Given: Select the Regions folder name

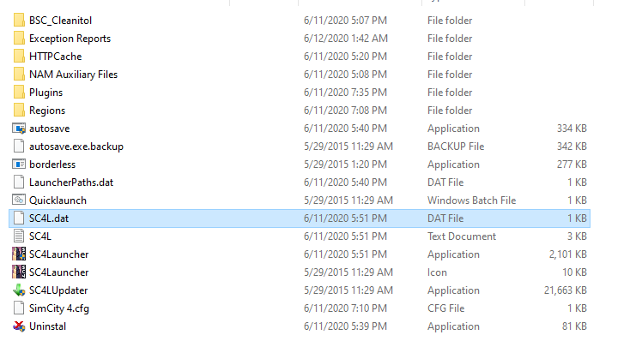Looking at the screenshot, I should click(x=47, y=111).
